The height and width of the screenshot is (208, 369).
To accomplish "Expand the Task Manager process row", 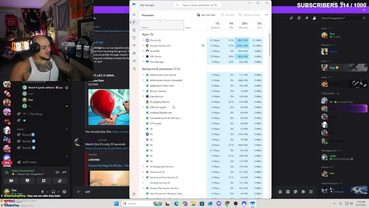I will (x=143, y=62).
